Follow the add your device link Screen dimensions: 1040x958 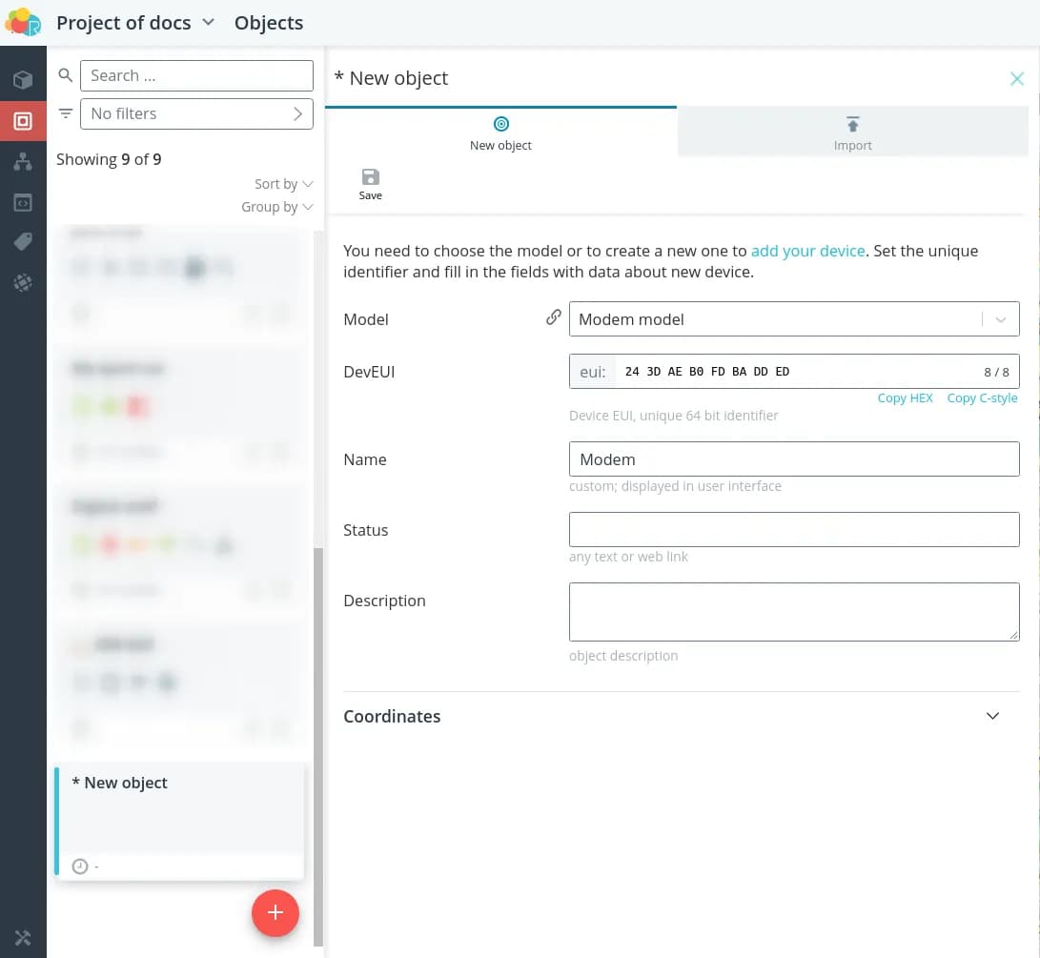point(807,252)
